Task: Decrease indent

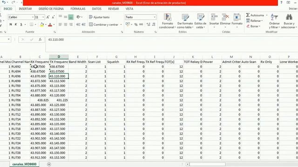Action: (78, 25)
